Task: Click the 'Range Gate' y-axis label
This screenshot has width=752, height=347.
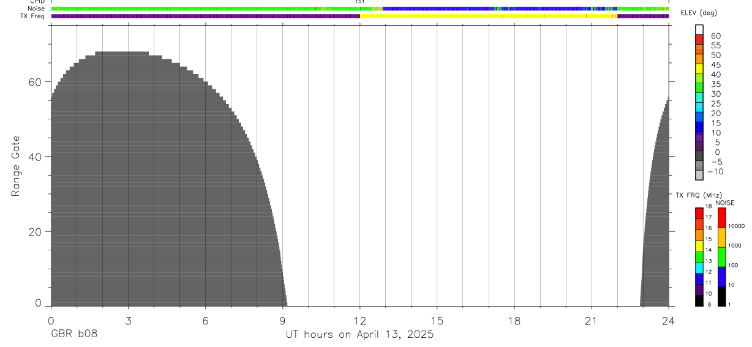Action: pos(17,165)
